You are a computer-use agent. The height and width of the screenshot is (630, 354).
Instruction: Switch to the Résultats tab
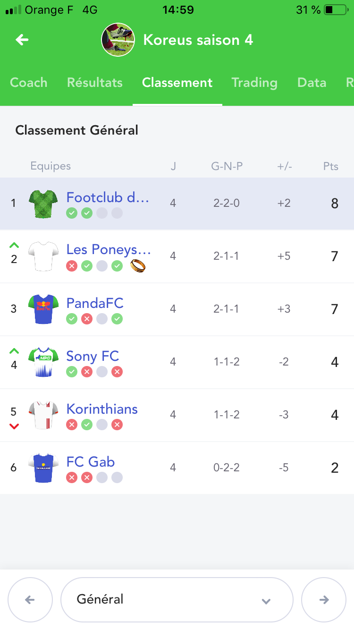[x=94, y=83]
